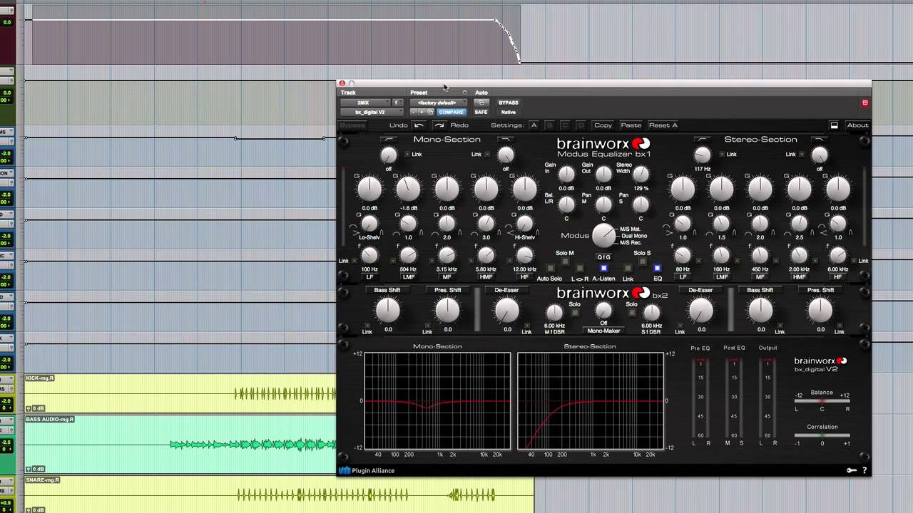
Task: Click the Native button
Action: (509, 112)
